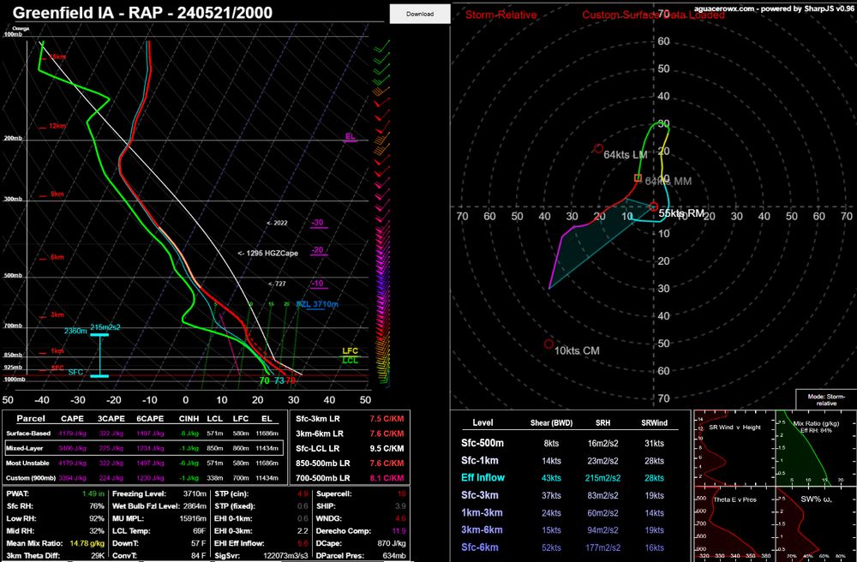
Task: Click the CINH column header
Action: [189, 418]
